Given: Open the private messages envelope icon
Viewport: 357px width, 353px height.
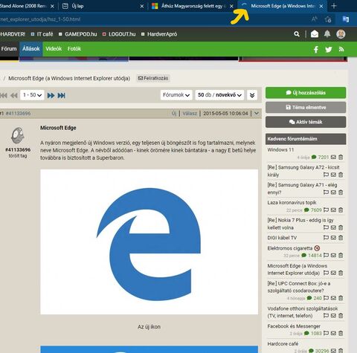Looking at the screenshot, I should coord(315,34).
